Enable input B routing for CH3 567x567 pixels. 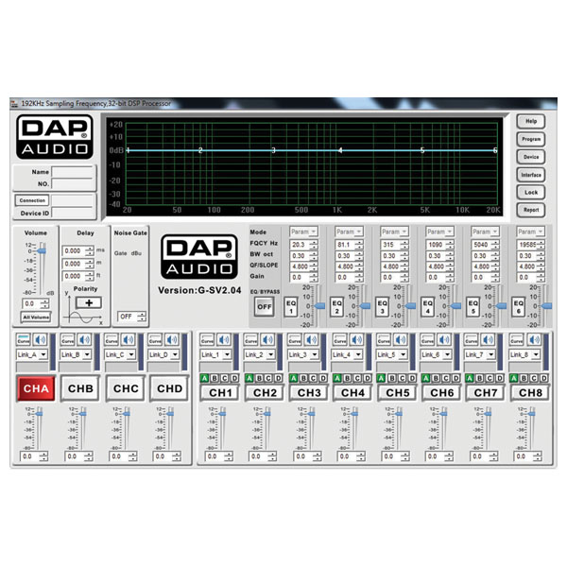[x=302, y=378]
